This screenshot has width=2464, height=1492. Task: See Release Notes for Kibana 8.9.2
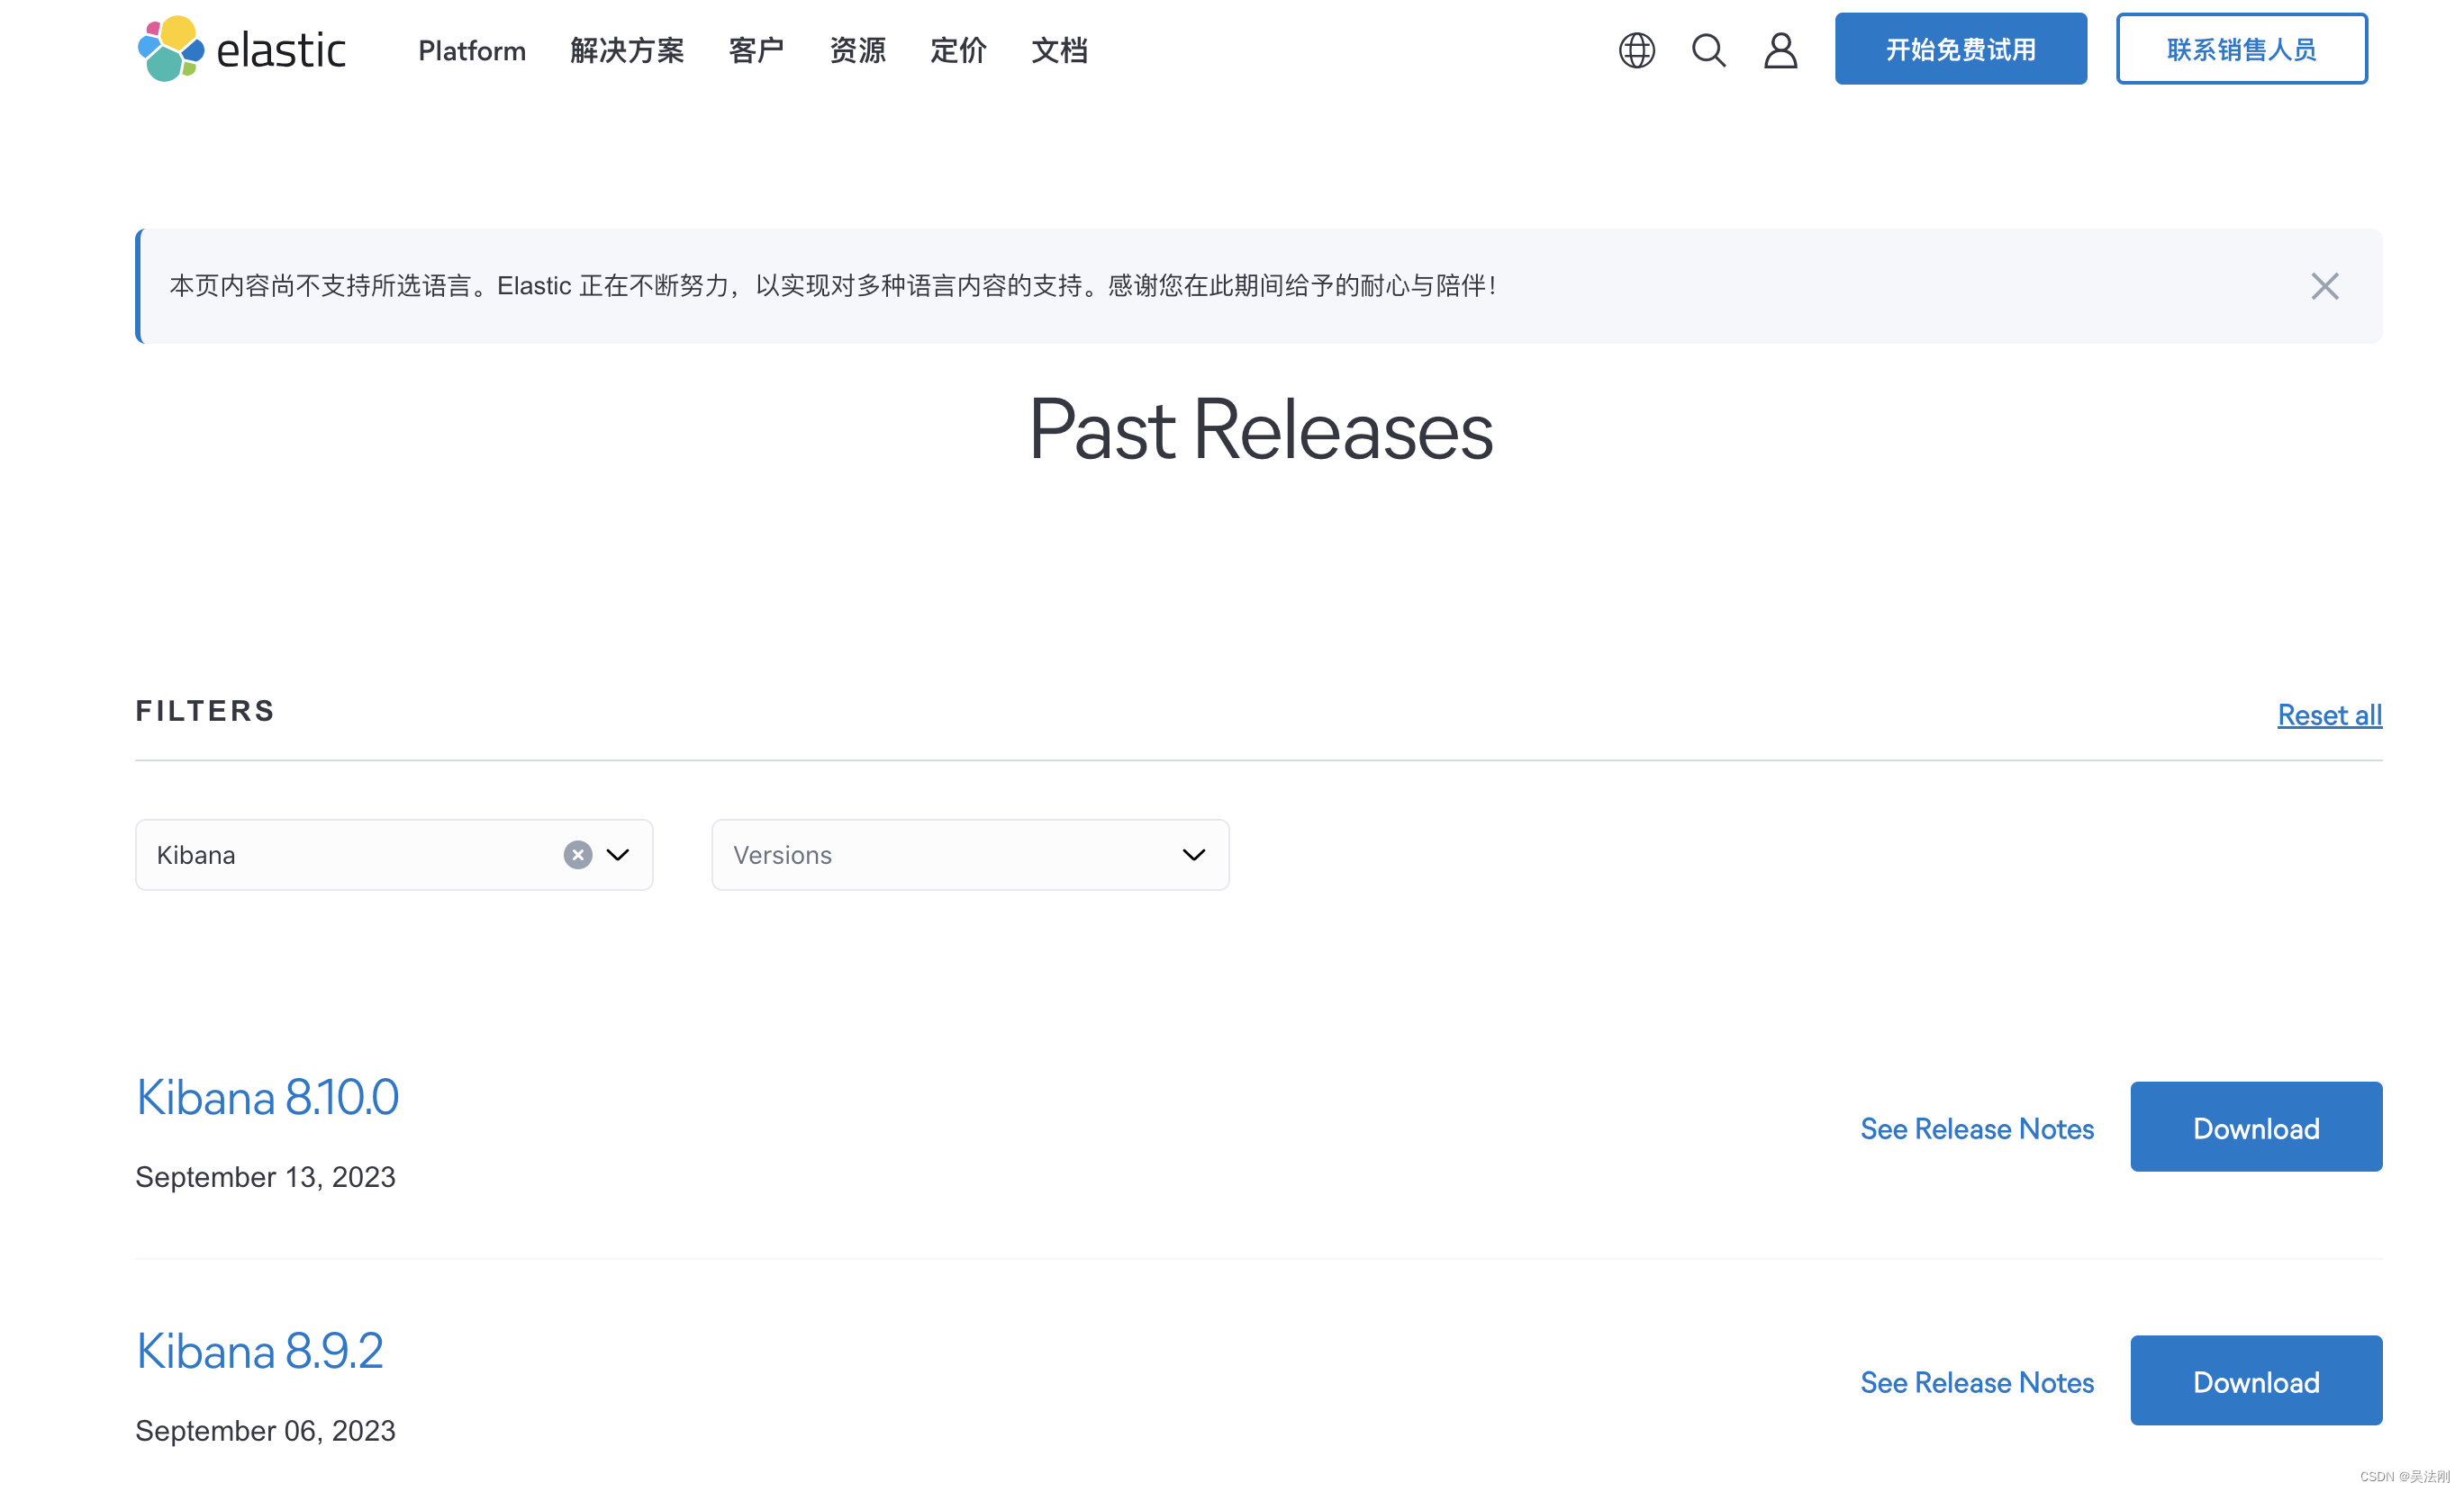coord(1977,1382)
